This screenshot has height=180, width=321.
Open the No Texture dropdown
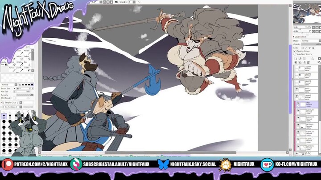click(x=12, y=107)
